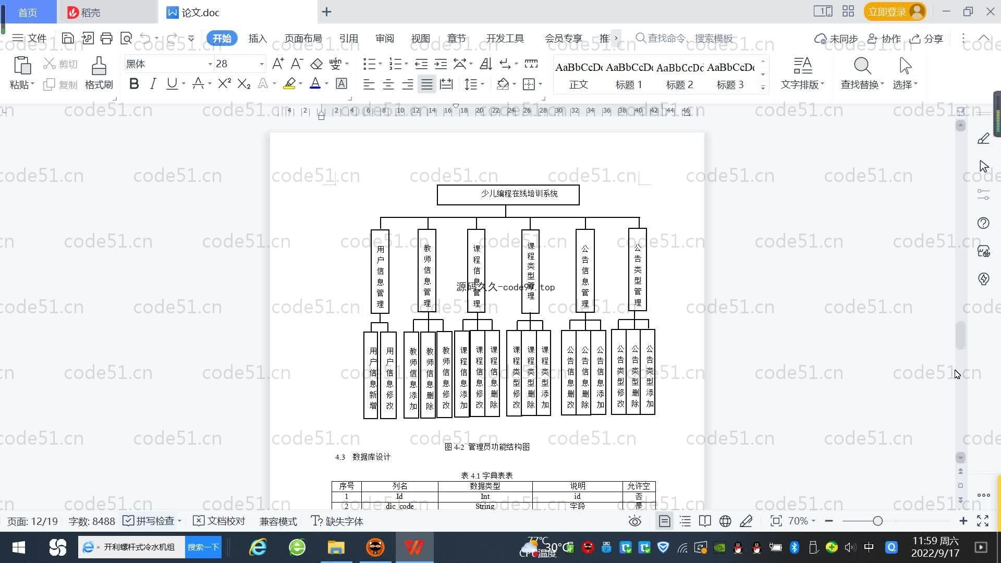Image resolution: width=1001 pixels, height=563 pixels.
Task: Increase font size with A+ icon
Action: pos(278,64)
